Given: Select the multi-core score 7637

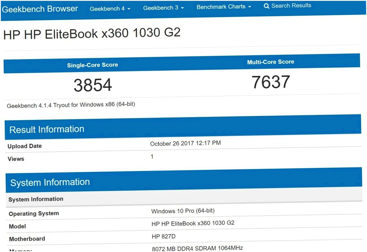Looking at the screenshot, I should [271, 82].
